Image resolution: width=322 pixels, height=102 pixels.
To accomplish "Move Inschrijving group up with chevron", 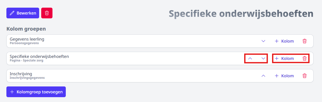I will 263,76.
